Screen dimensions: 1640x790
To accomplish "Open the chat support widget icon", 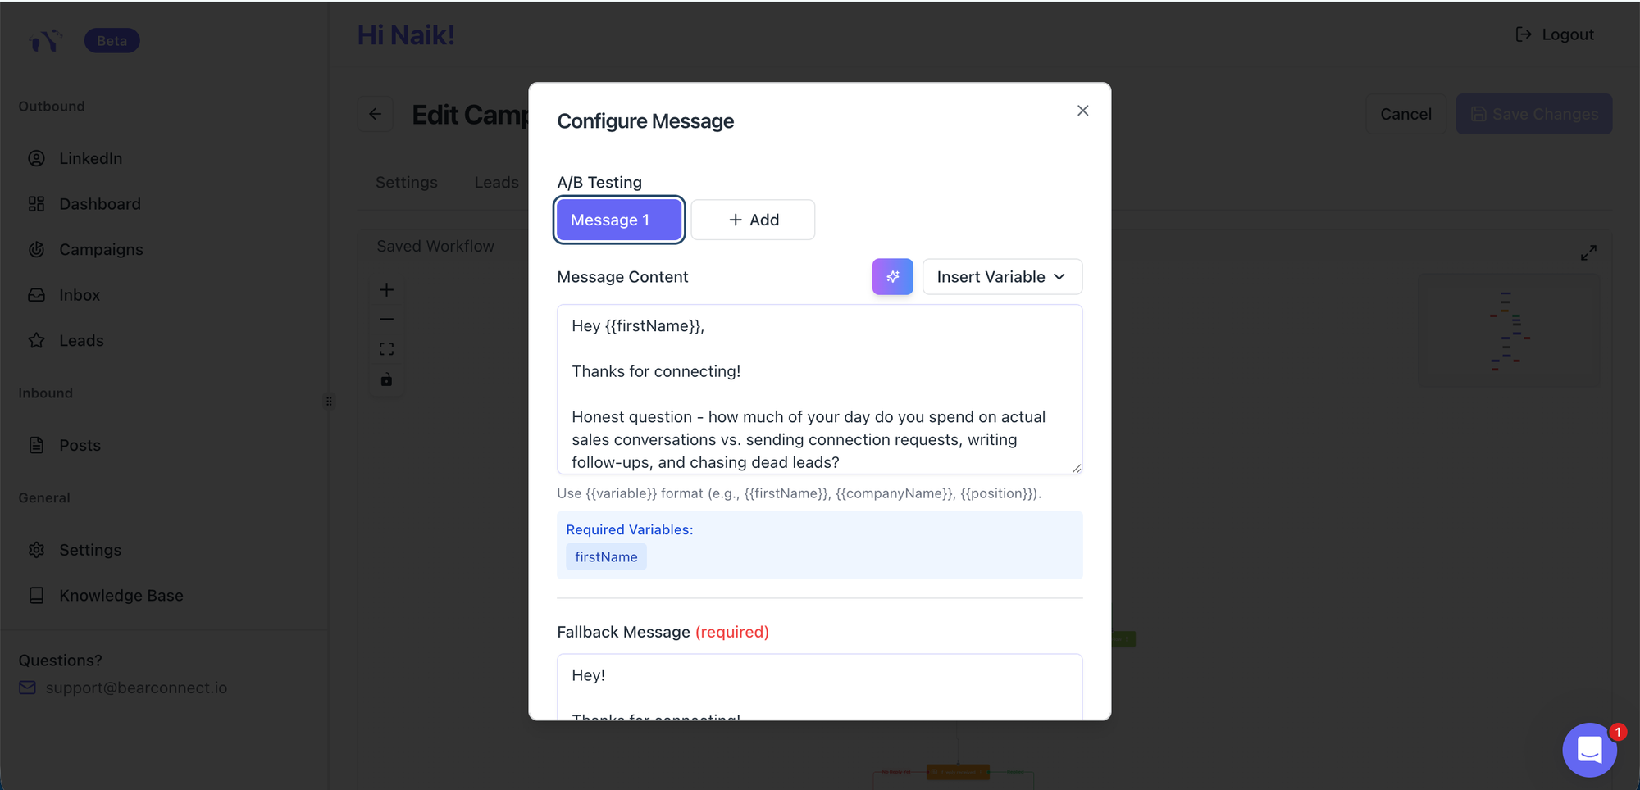I will [x=1589, y=749].
